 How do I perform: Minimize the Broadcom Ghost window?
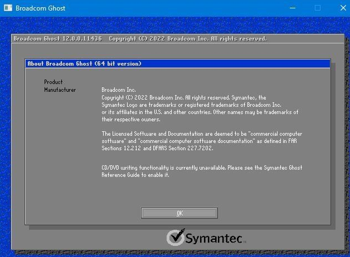pyautogui.click(x=291, y=8)
